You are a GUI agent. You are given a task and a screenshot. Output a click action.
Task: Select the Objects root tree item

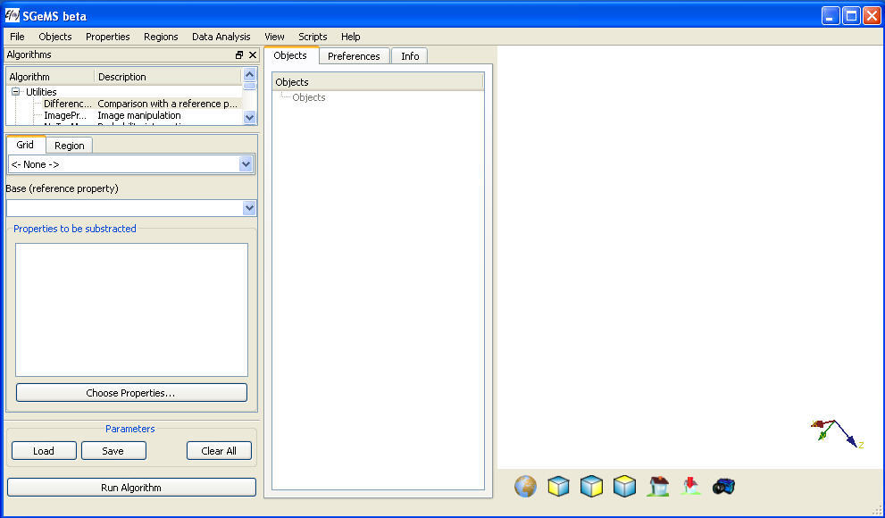point(309,97)
